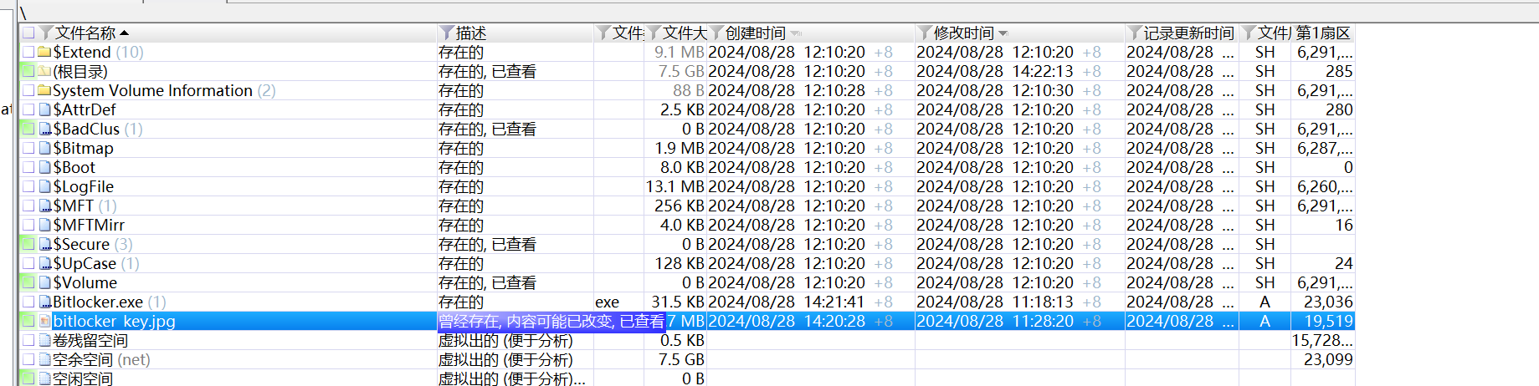Click the icon of 卷残留空间 entry

45,340
